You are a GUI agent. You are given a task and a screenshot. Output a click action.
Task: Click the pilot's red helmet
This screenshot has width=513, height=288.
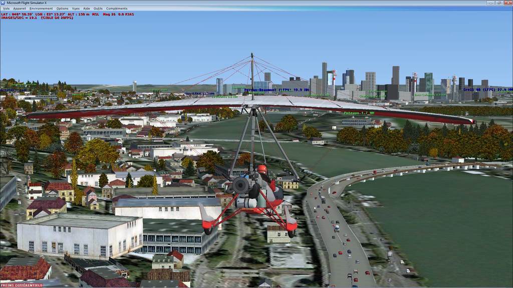pyautogui.click(x=262, y=169)
